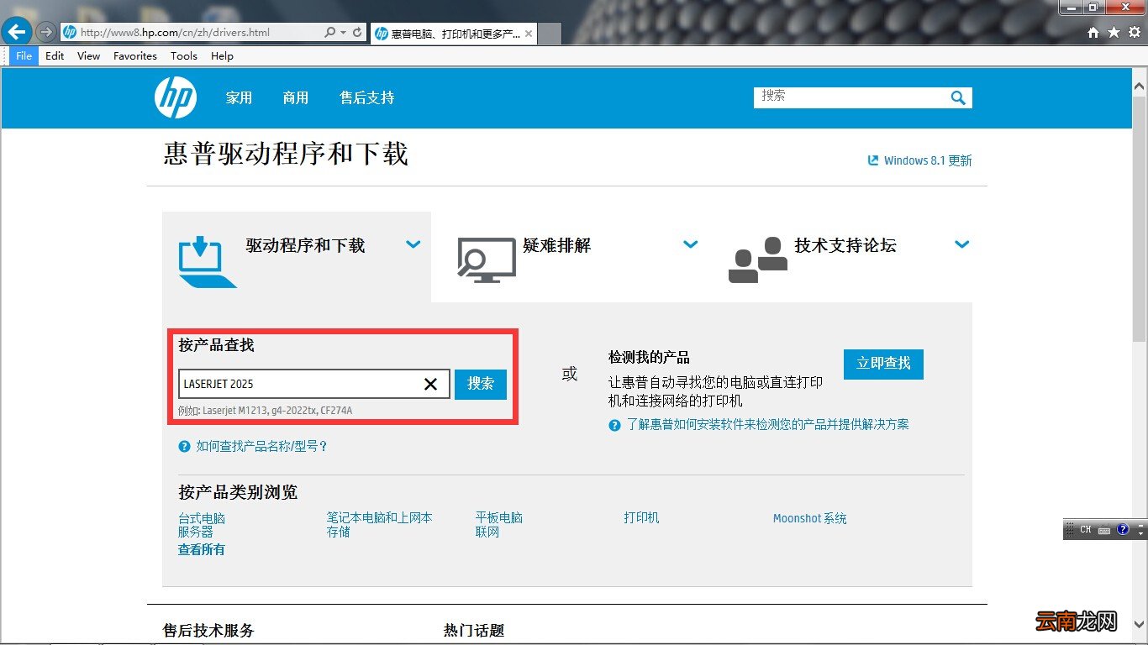Click the language bar help icon
1148x645 pixels.
coord(1123,530)
